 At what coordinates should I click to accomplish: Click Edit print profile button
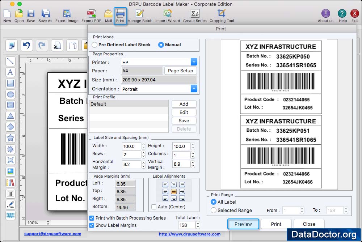(x=184, y=112)
